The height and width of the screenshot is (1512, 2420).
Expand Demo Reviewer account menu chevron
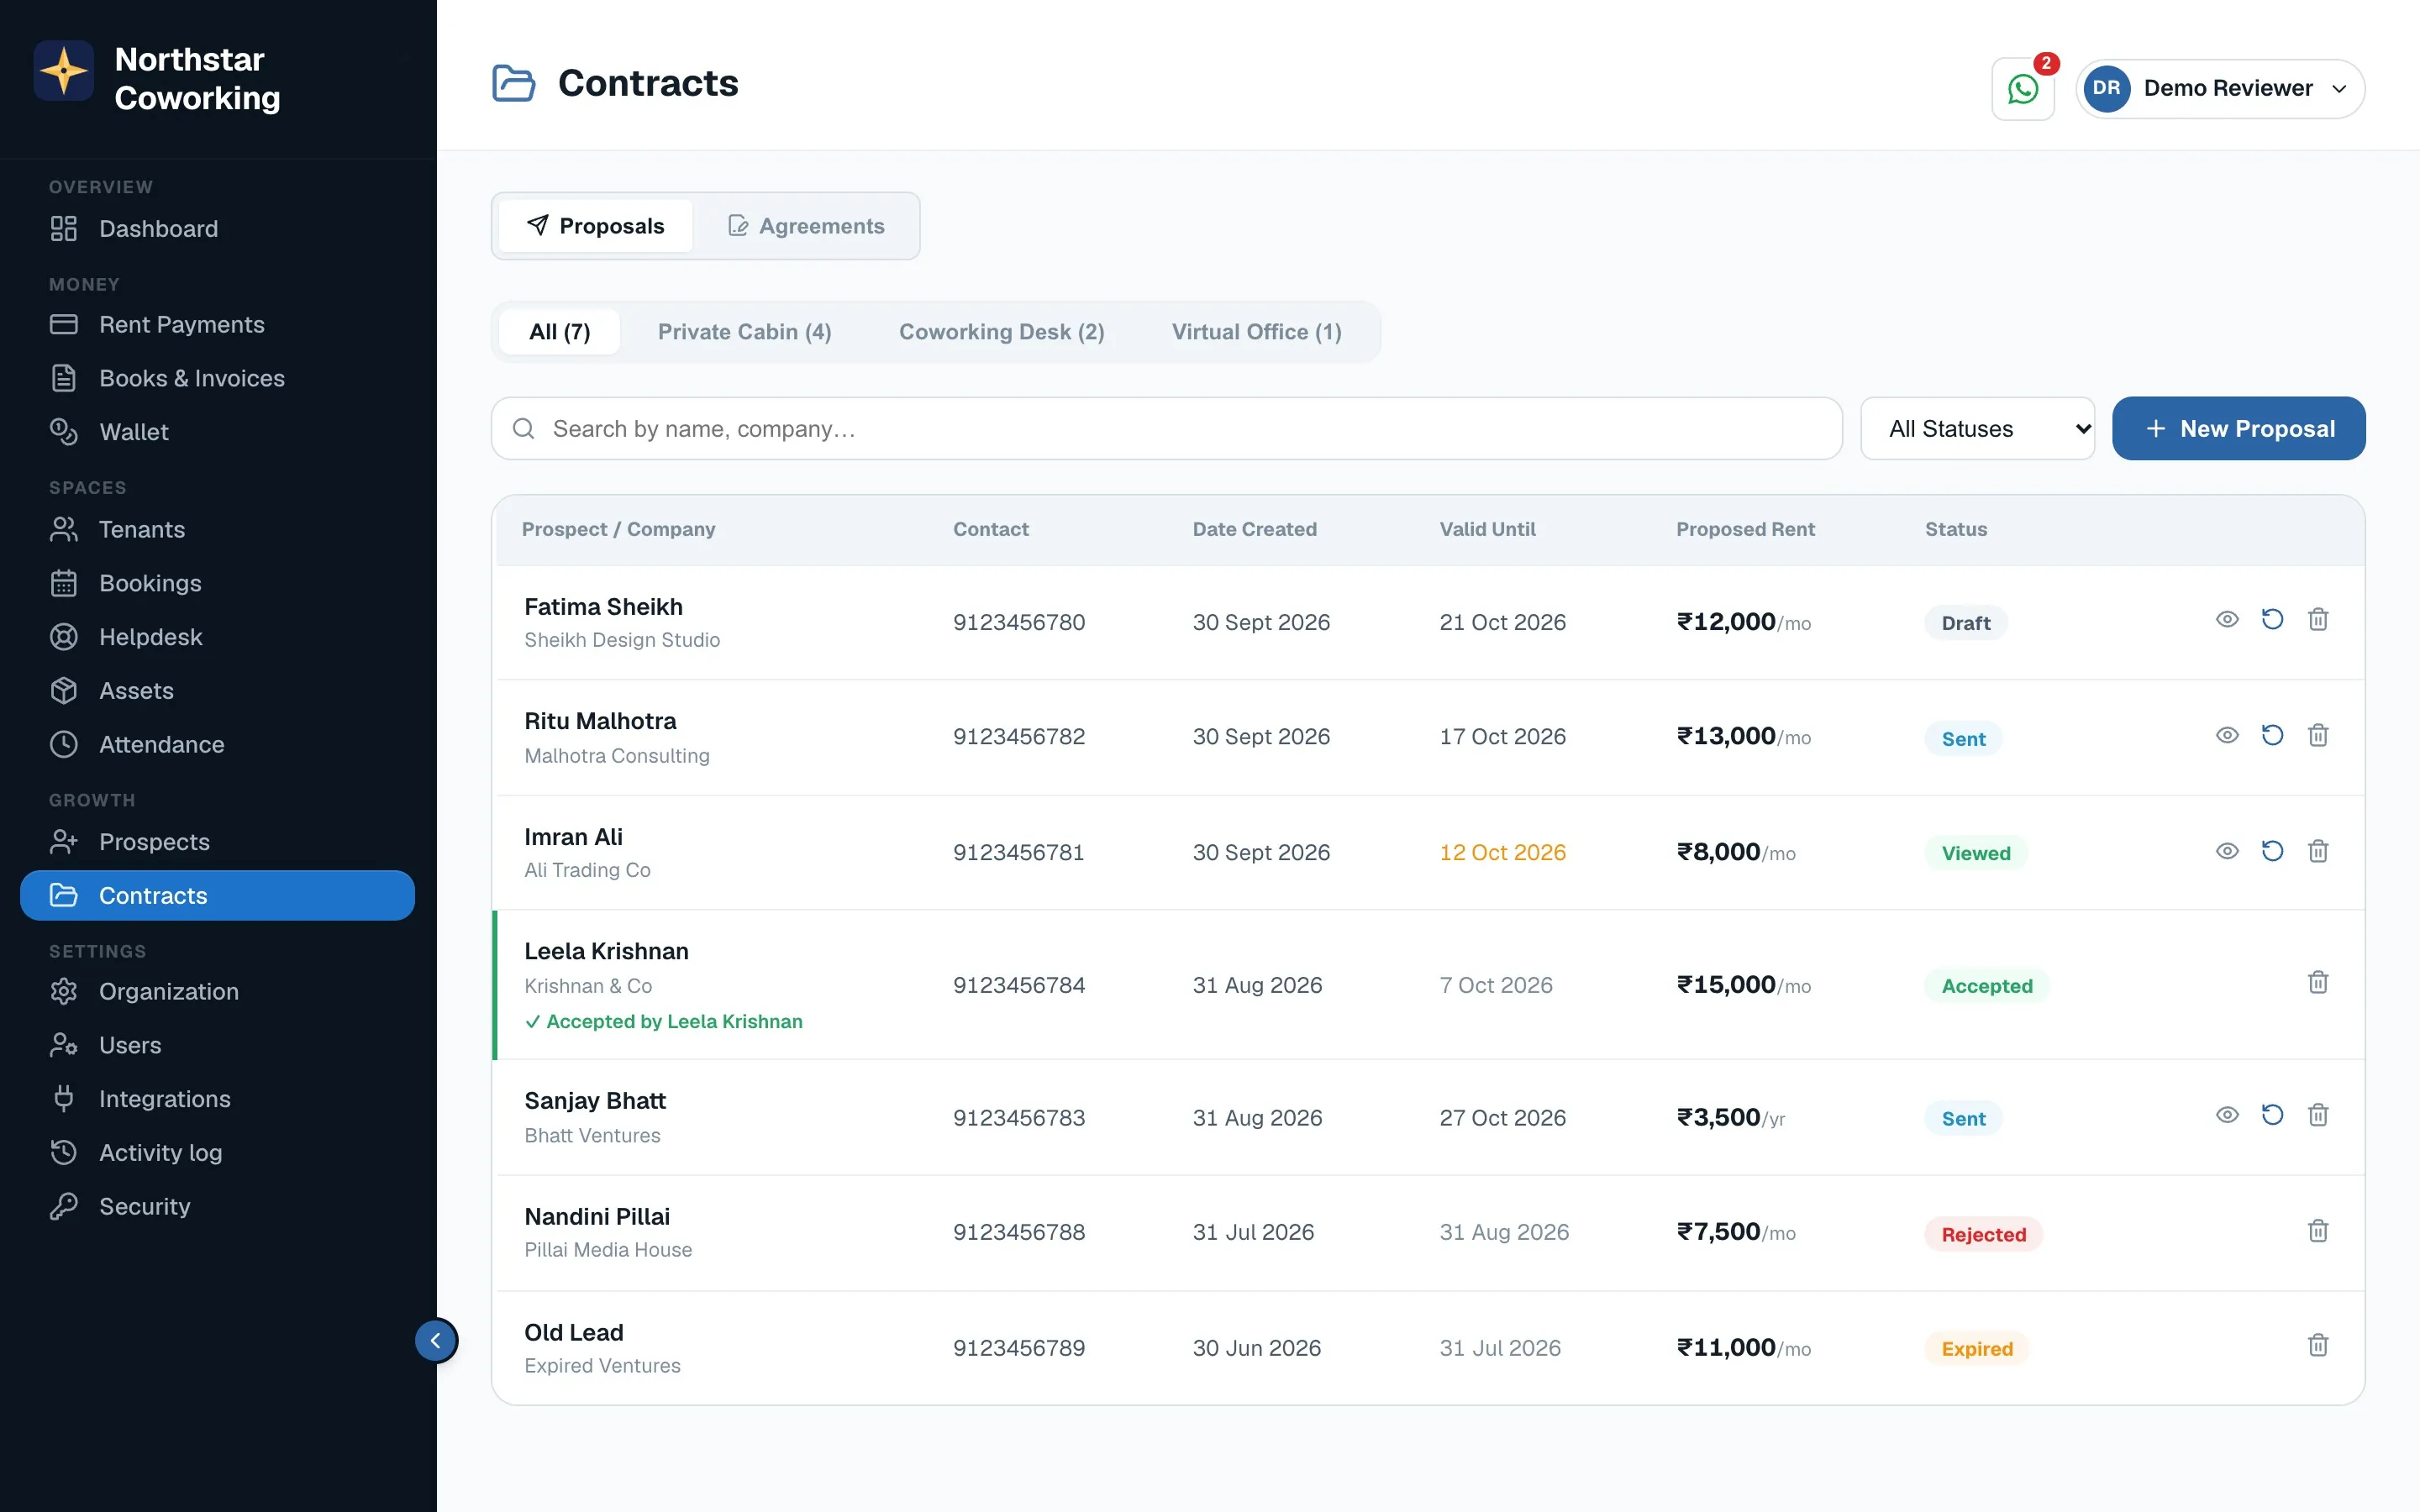tap(2339, 89)
